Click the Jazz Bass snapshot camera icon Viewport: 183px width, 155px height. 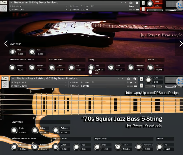(128, 79)
